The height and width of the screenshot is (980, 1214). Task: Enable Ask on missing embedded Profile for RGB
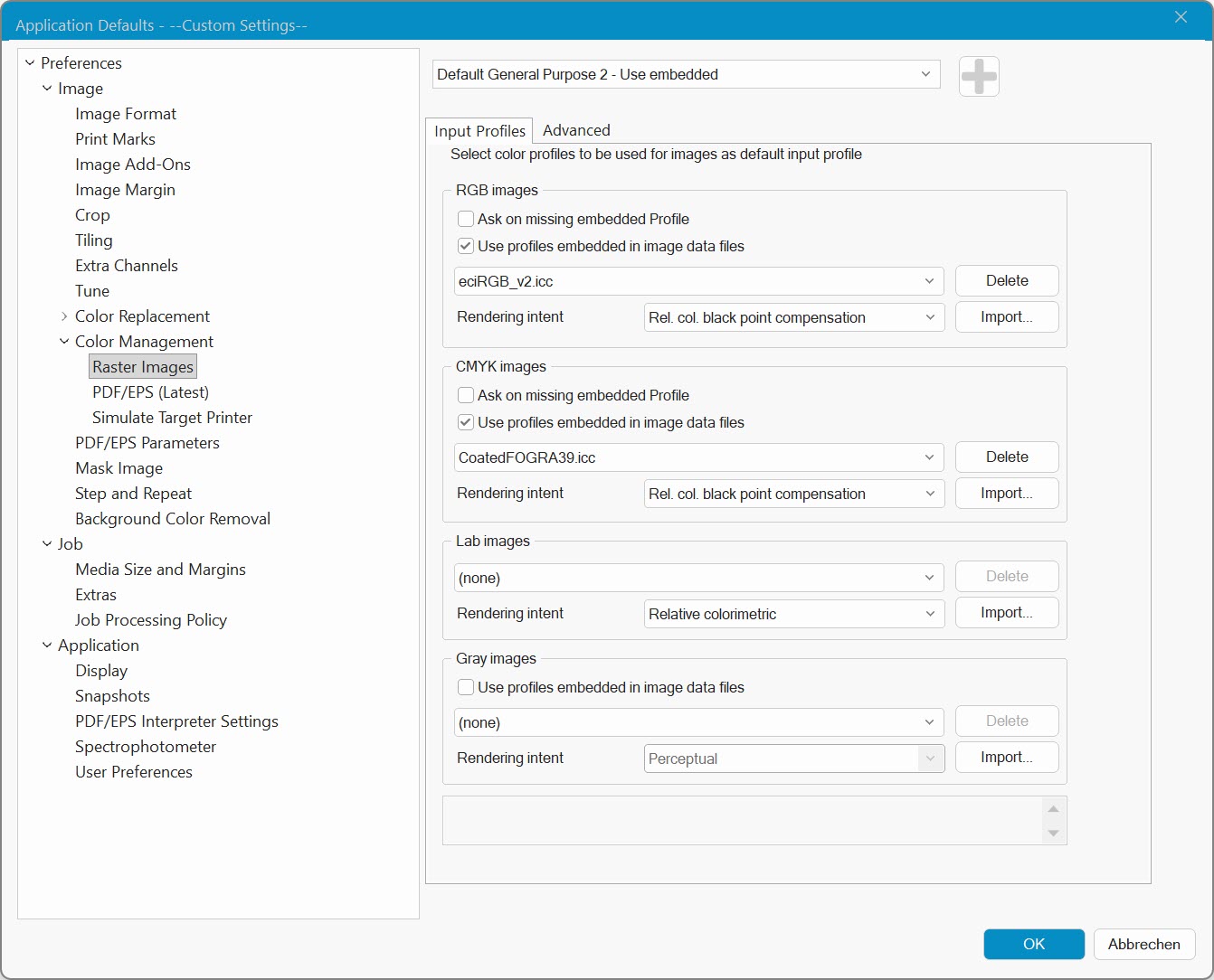pyautogui.click(x=466, y=219)
